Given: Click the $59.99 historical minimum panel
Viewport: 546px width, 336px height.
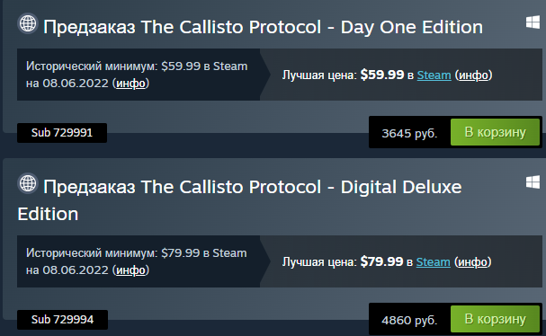Looking at the screenshot, I should coord(141,75).
